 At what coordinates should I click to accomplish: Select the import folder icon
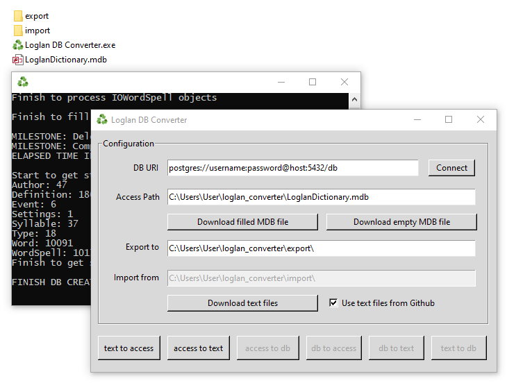coord(18,31)
